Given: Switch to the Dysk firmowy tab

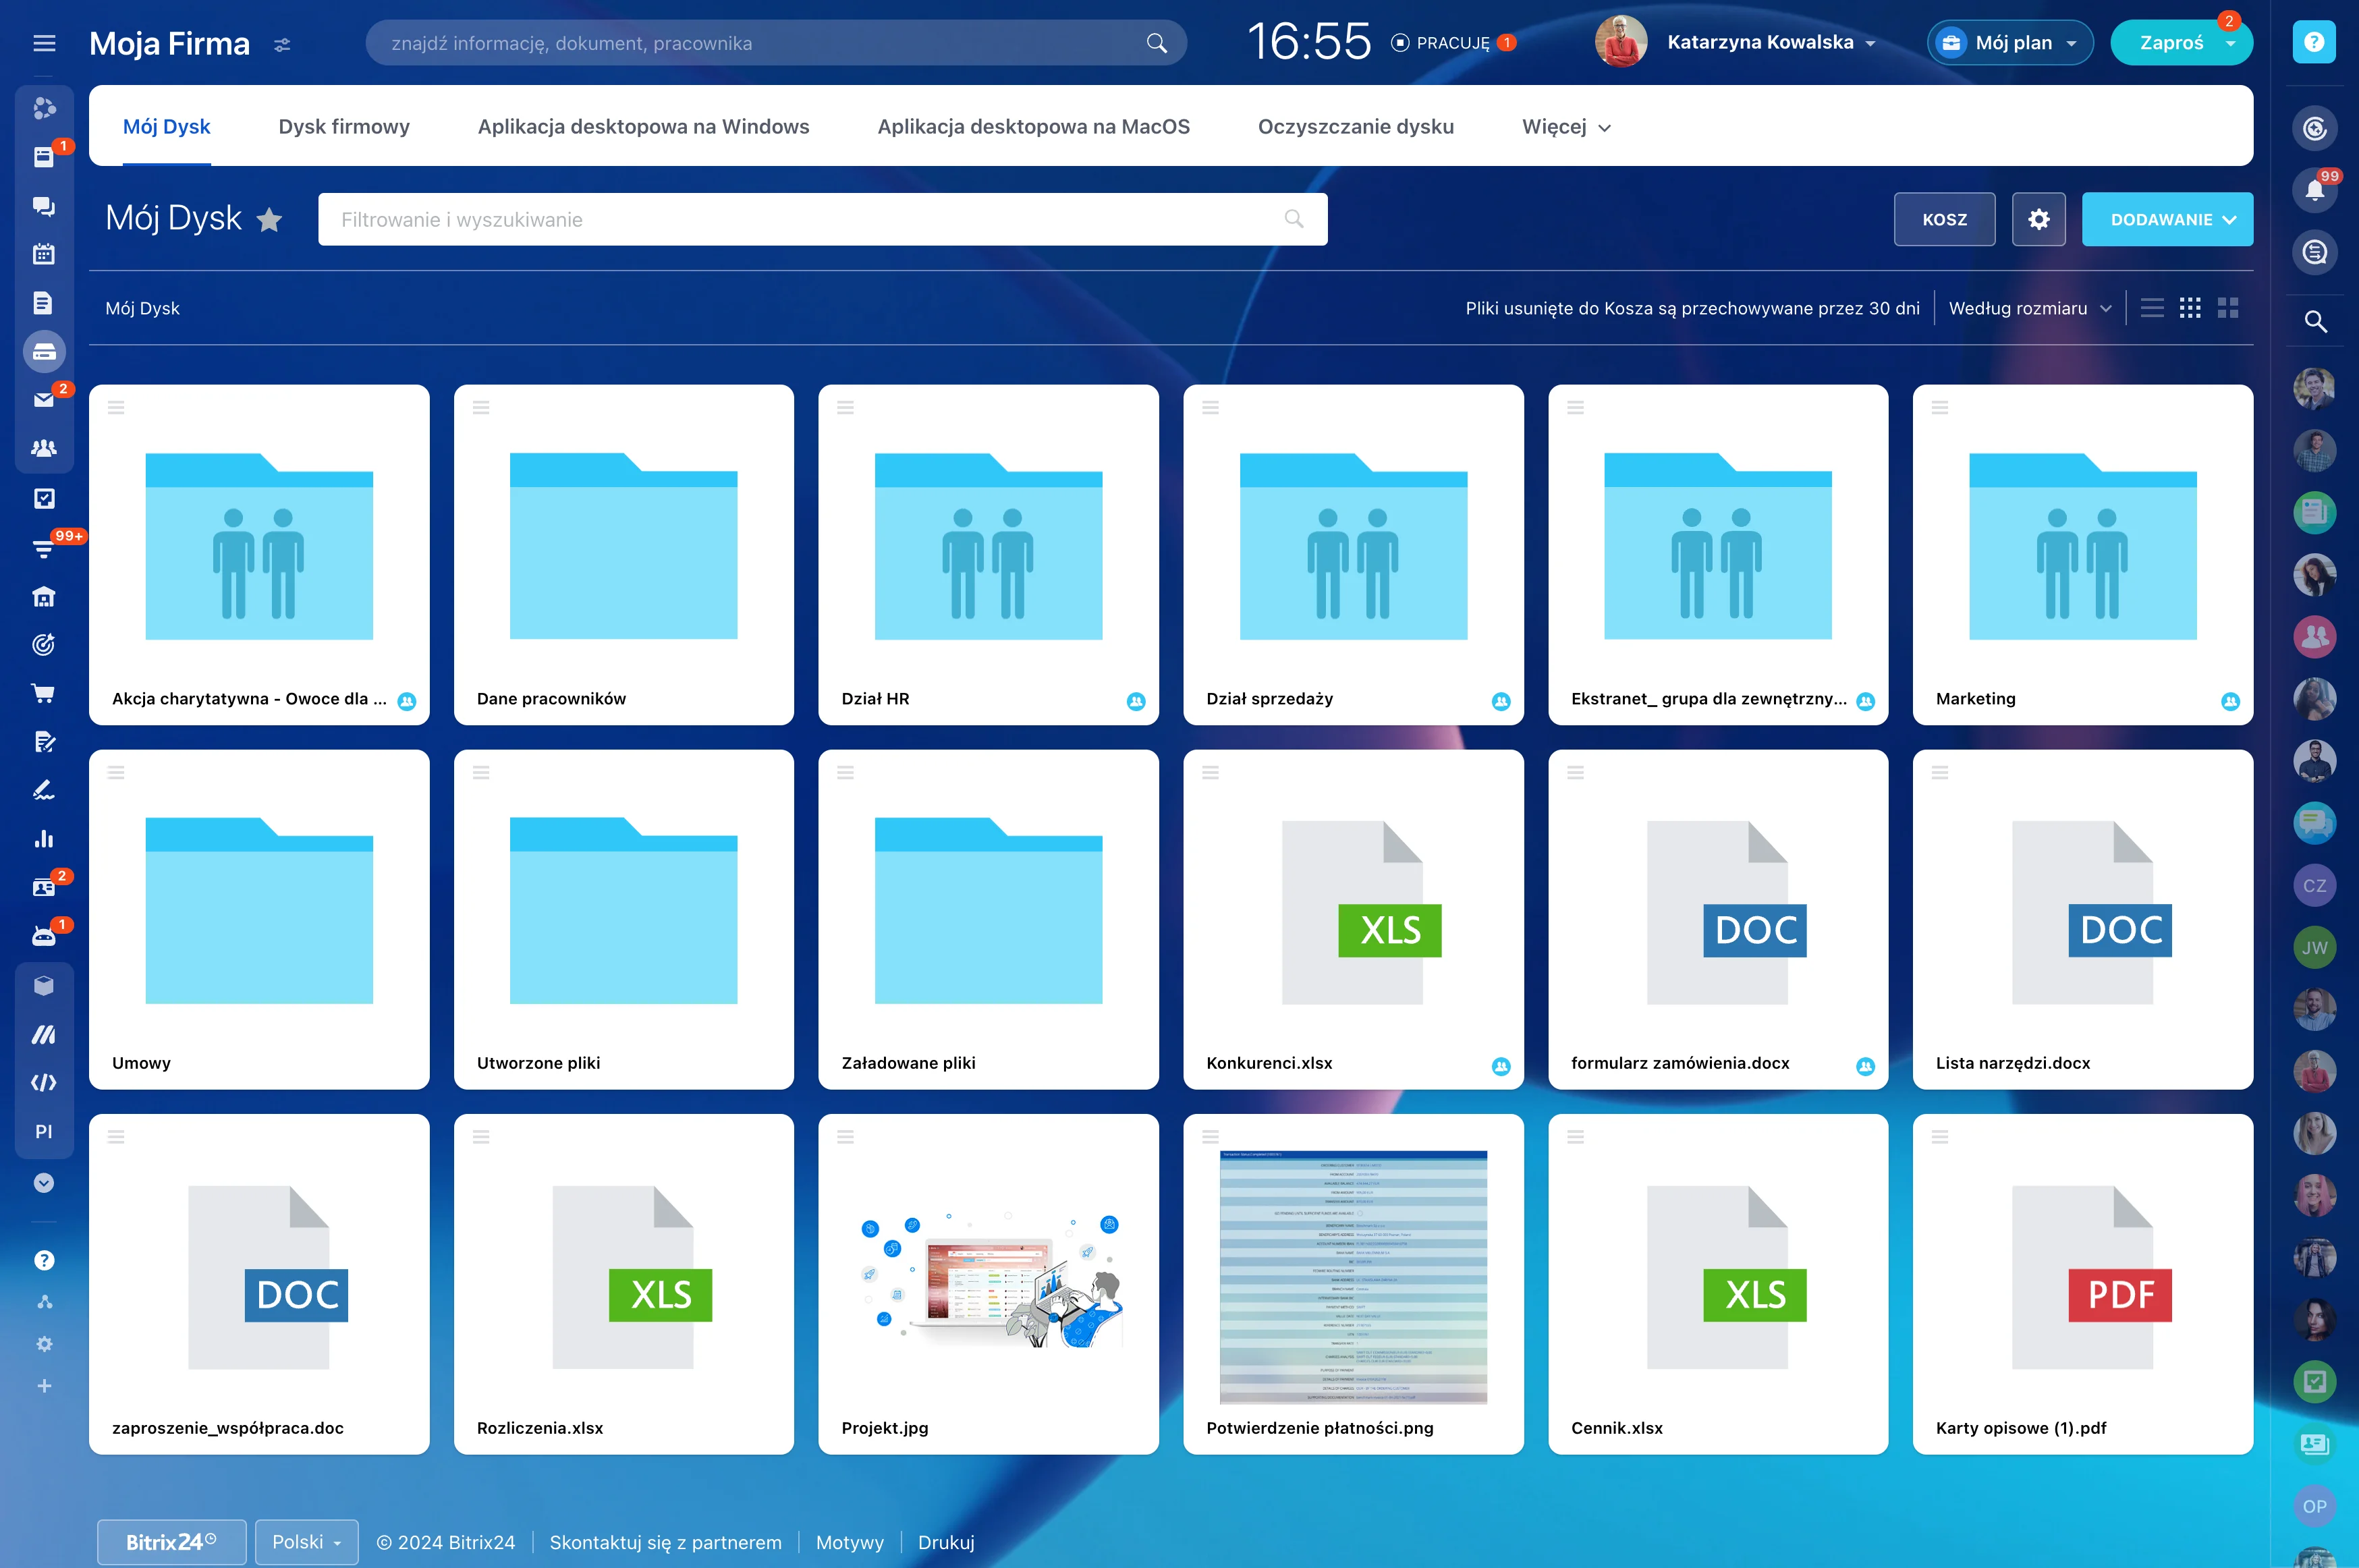Looking at the screenshot, I should tap(344, 127).
